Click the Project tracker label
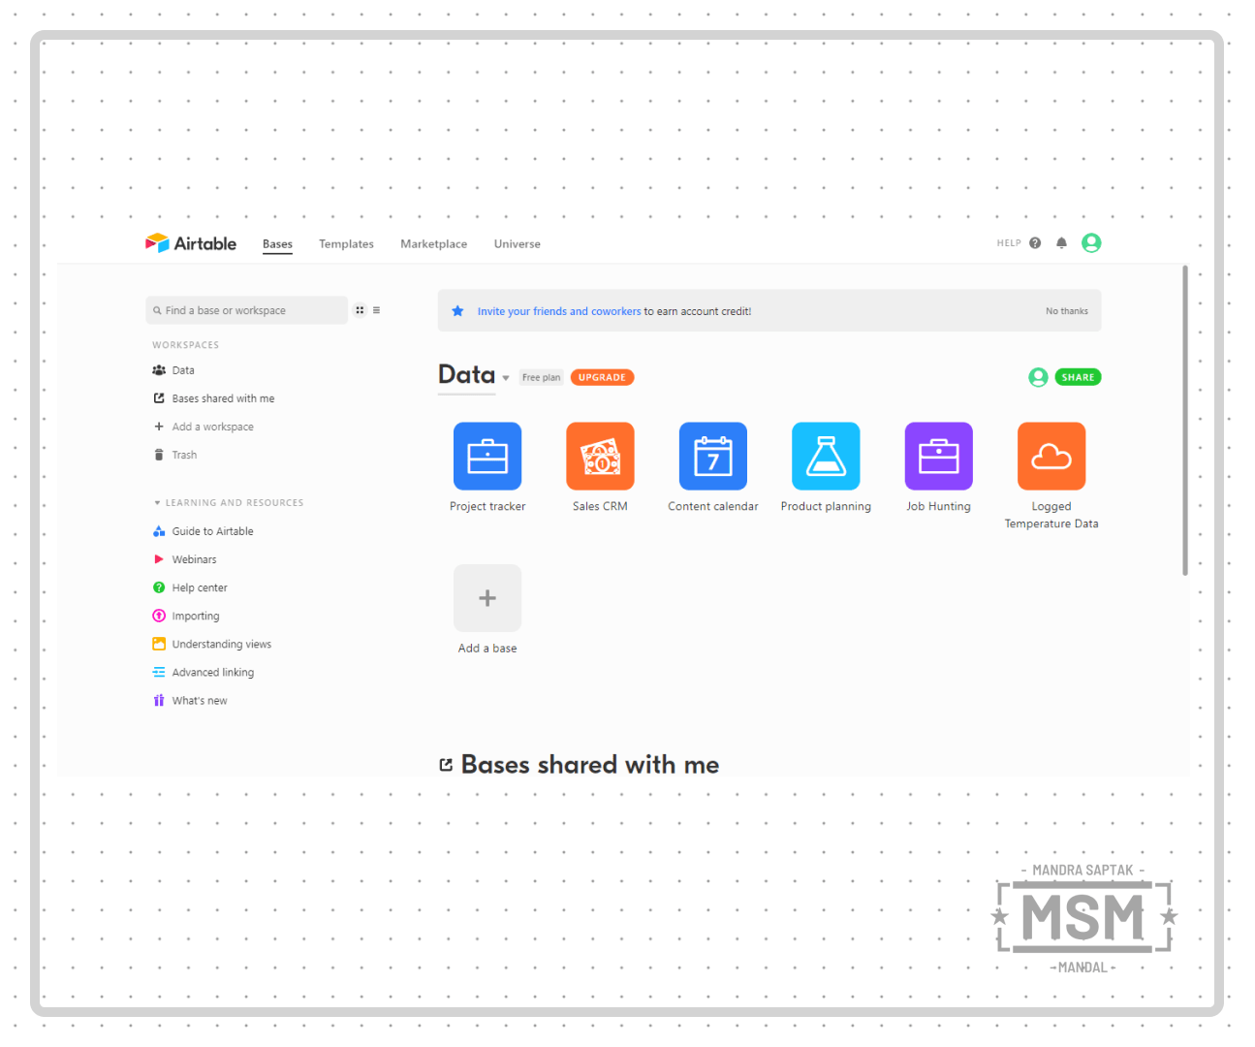Viewport: 1255px width, 1047px height. coord(487,506)
